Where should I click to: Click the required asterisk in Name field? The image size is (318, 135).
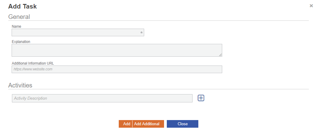(x=141, y=33)
